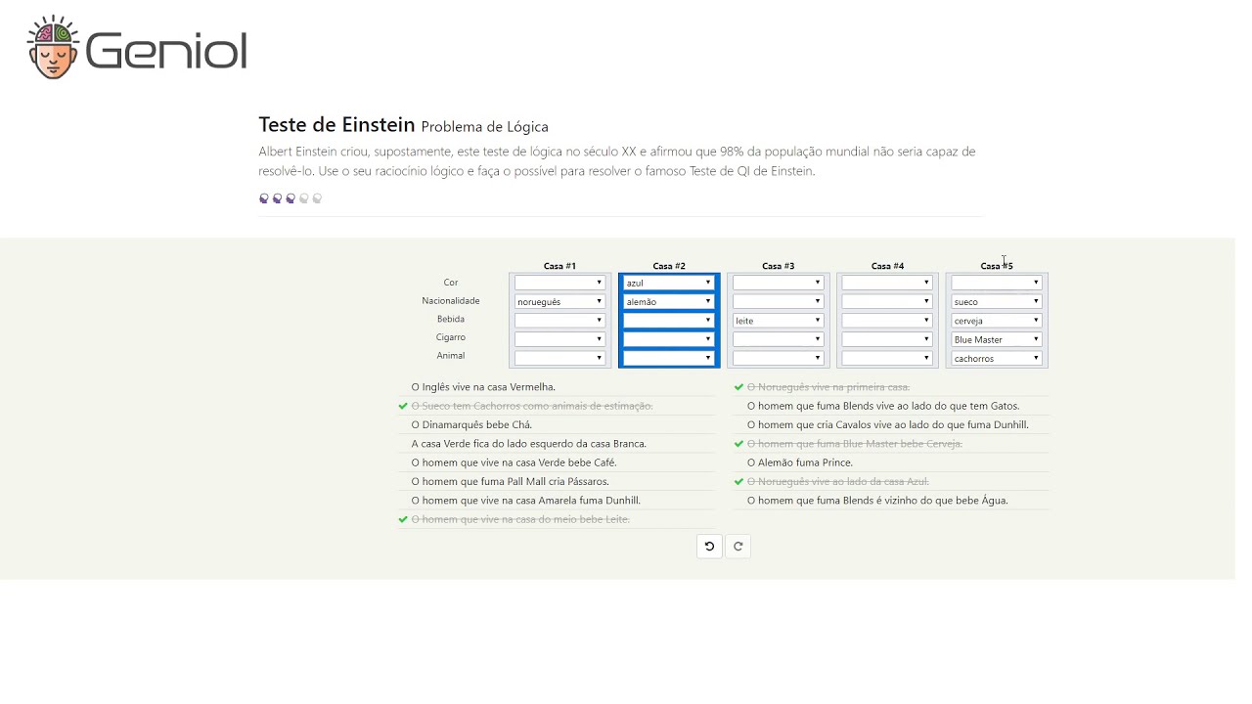1252x704 pixels.
Task: Click the fifth difficulty brain icon
Action: click(317, 198)
